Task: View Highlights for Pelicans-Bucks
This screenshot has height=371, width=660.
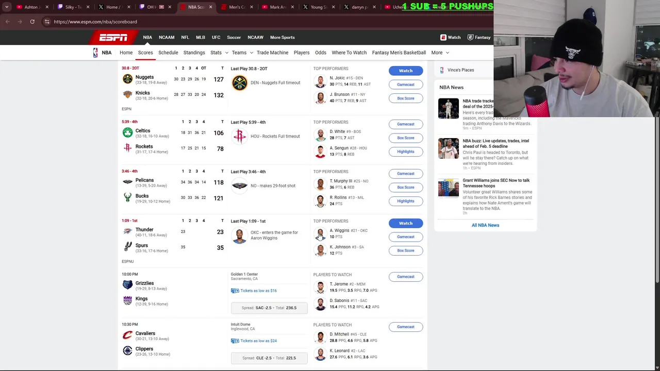Action: (x=406, y=201)
